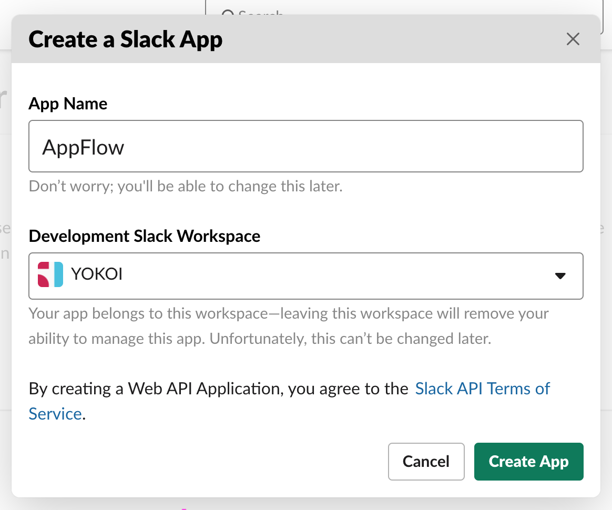This screenshot has height=510, width=612.
Task: Click the green Create App button
Action: 528,461
